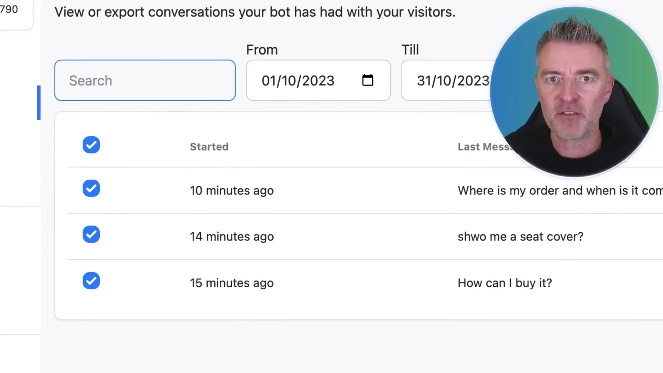Sort by the Started column header

(x=209, y=147)
